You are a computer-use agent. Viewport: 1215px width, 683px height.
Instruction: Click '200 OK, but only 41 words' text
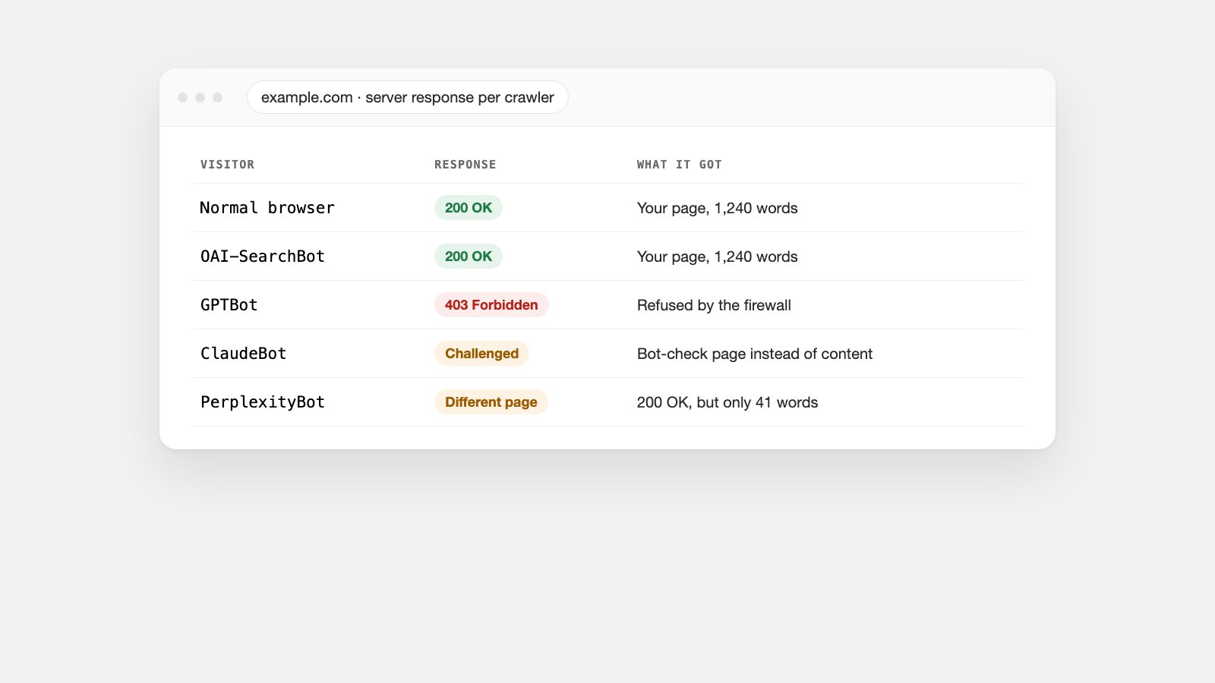point(727,402)
